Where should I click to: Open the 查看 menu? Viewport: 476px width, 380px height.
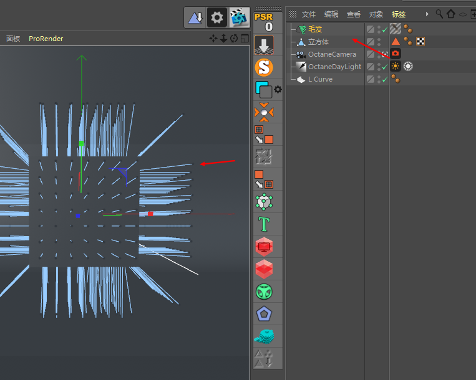tap(354, 14)
